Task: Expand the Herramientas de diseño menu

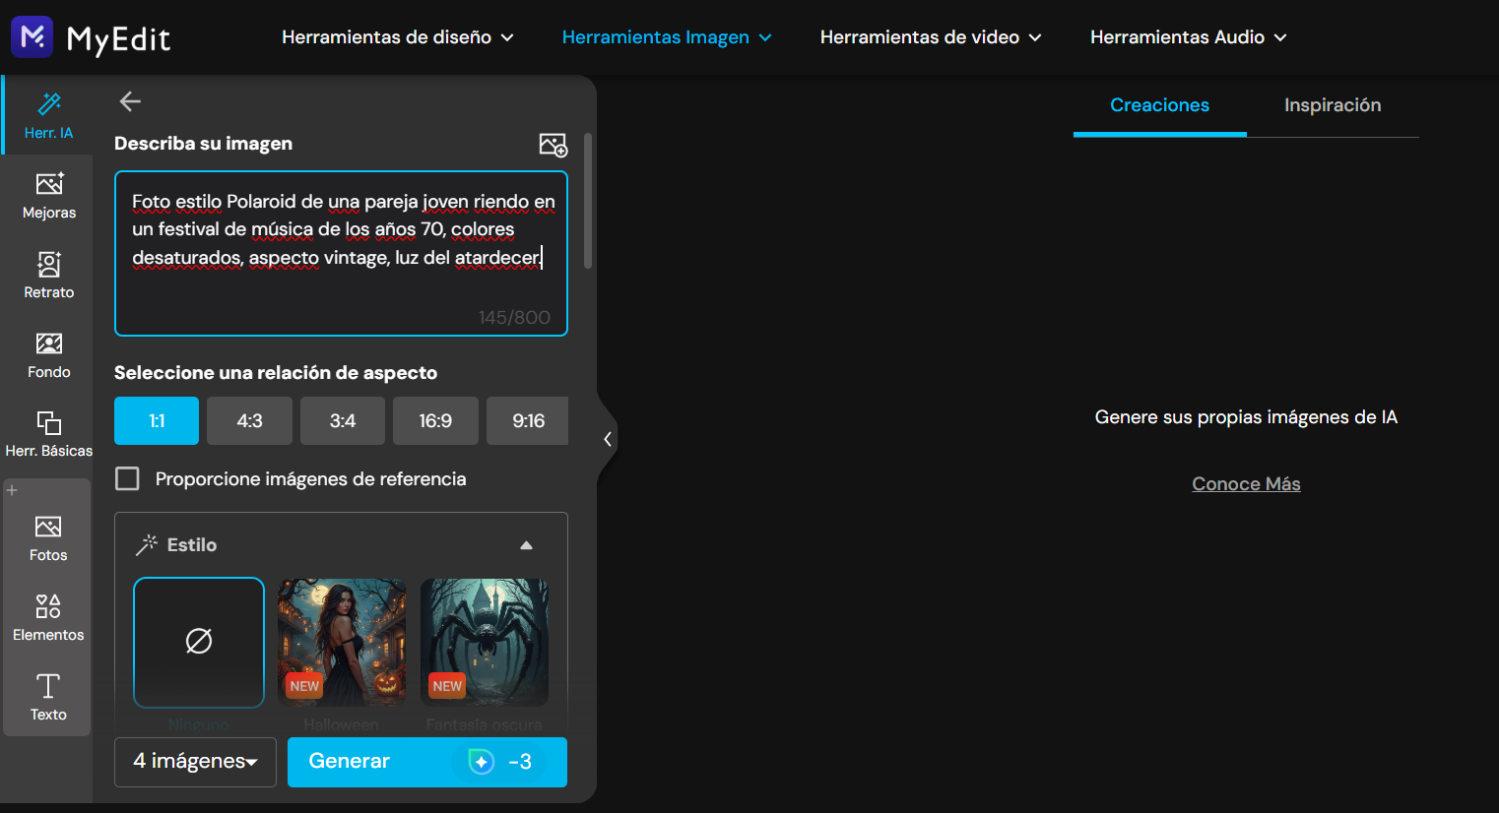Action: click(x=397, y=37)
